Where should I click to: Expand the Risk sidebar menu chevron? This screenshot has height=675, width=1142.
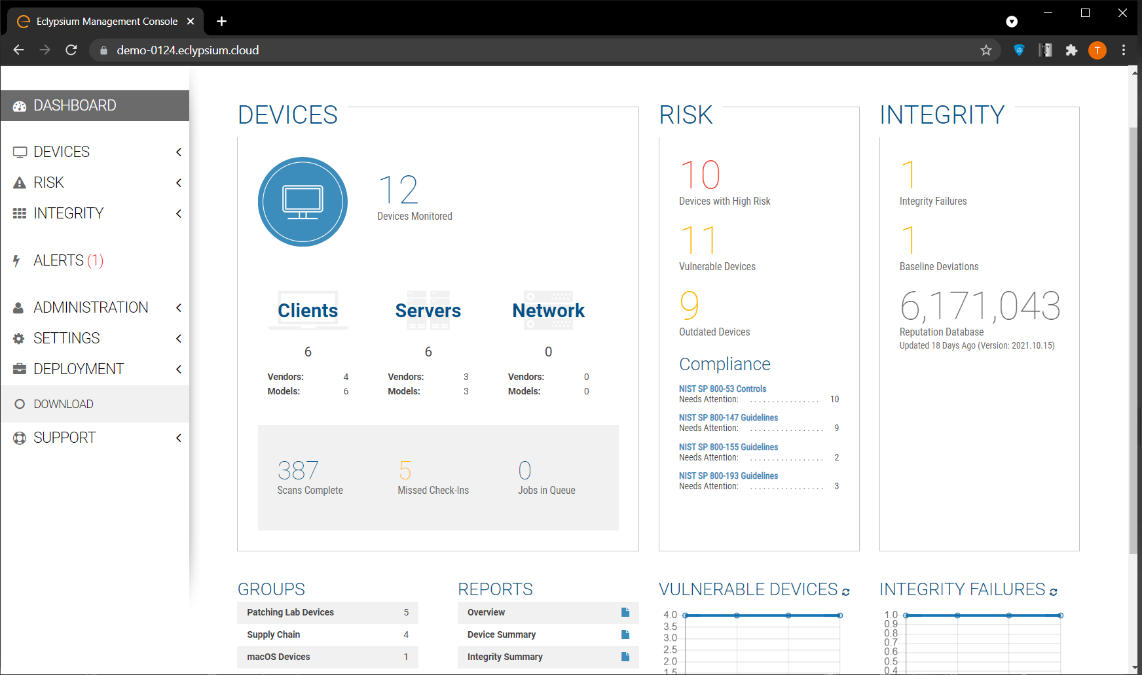(178, 183)
